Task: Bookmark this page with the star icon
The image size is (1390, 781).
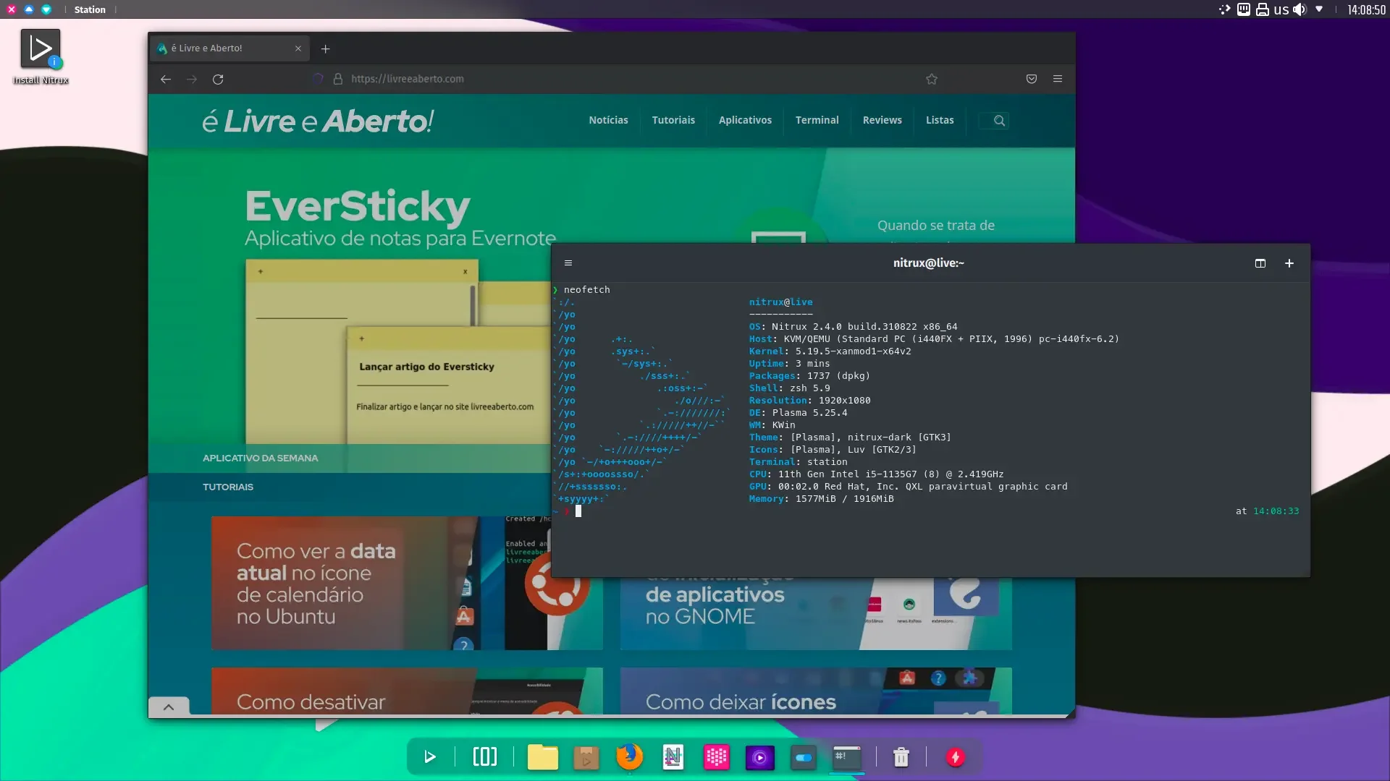Action: pyautogui.click(x=932, y=79)
